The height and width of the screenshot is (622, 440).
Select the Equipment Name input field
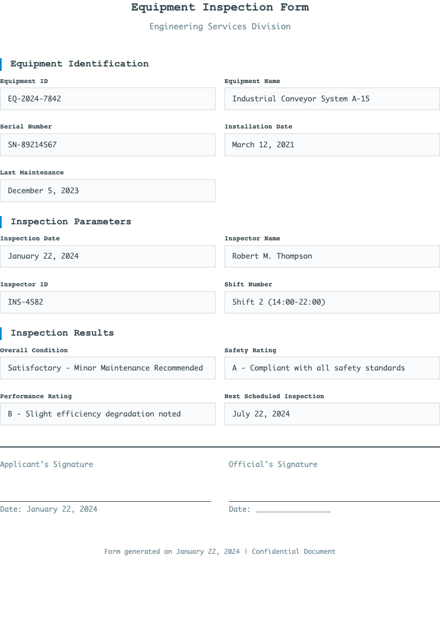point(331,99)
